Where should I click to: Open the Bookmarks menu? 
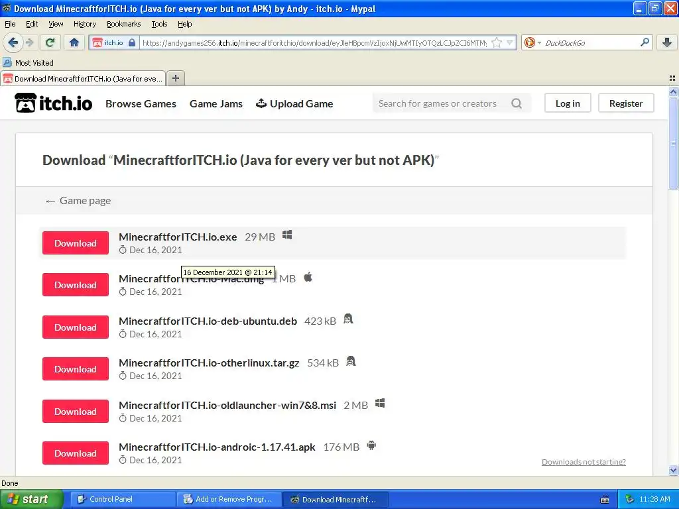(x=123, y=24)
